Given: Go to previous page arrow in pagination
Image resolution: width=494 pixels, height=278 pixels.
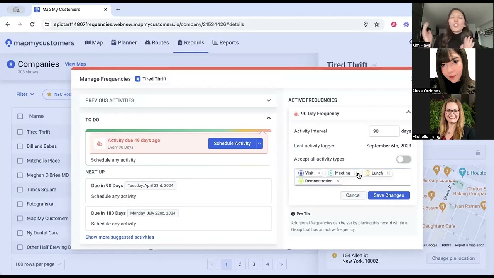Looking at the screenshot, I should coord(213,264).
